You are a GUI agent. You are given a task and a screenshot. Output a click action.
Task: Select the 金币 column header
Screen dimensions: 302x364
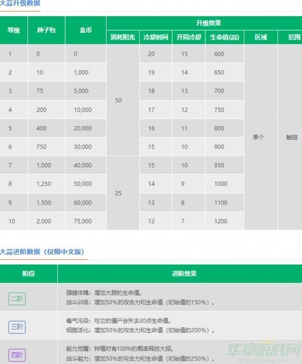(x=86, y=30)
